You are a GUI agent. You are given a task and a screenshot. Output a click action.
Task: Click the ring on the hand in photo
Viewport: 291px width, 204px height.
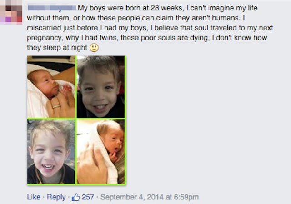coord(56,107)
